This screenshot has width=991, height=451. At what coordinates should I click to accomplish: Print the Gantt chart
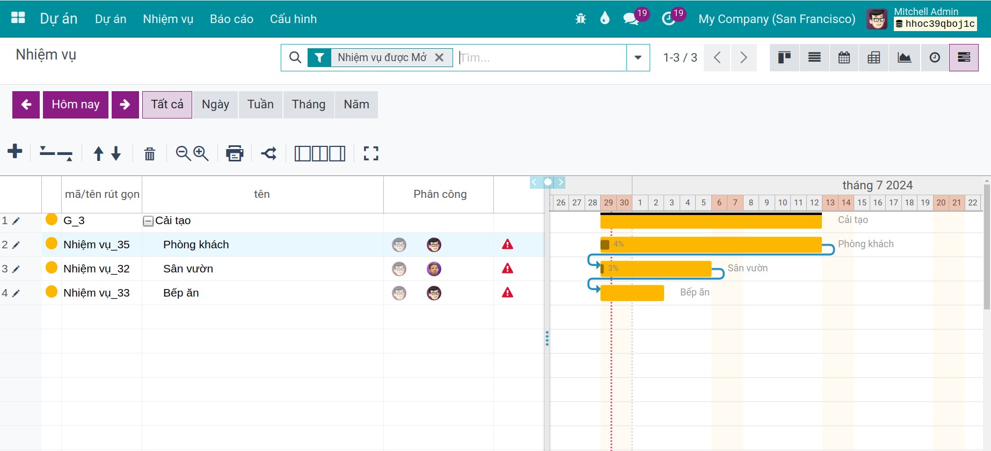click(235, 153)
